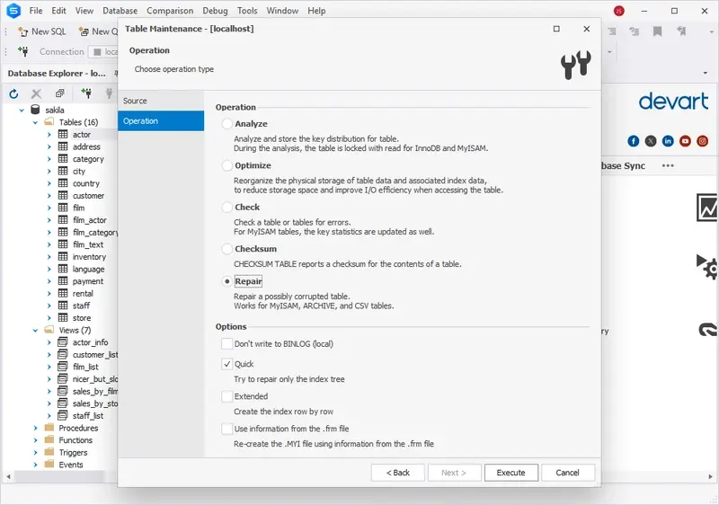The image size is (719, 505).
Task: Click the actor_info view icon
Action: (63, 342)
